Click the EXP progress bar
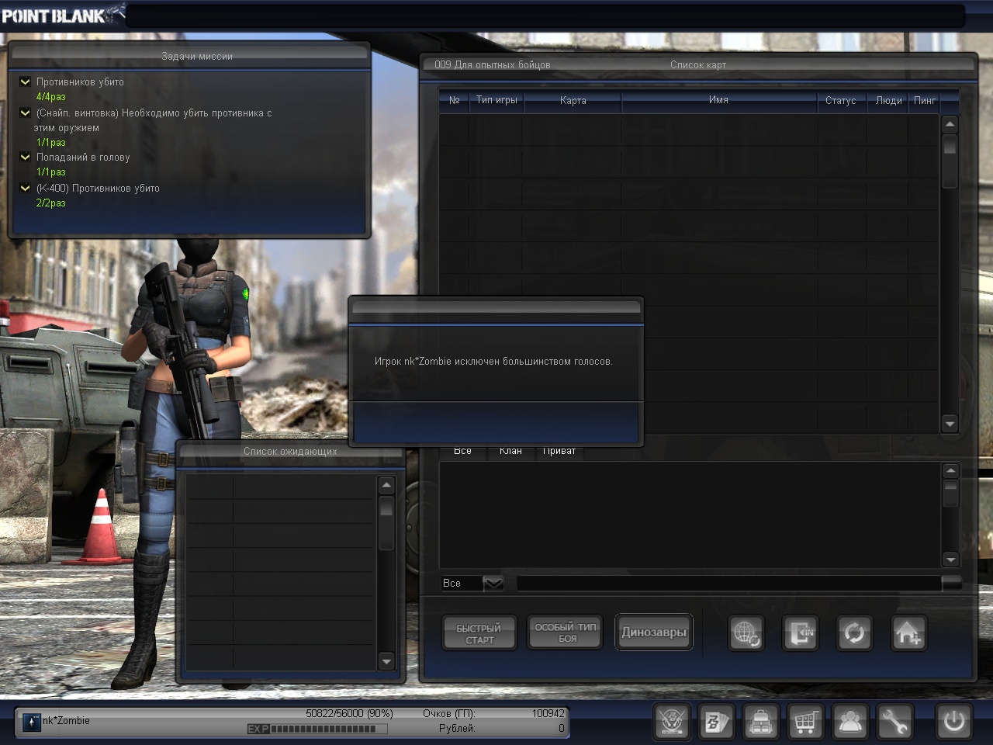 tap(317, 729)
